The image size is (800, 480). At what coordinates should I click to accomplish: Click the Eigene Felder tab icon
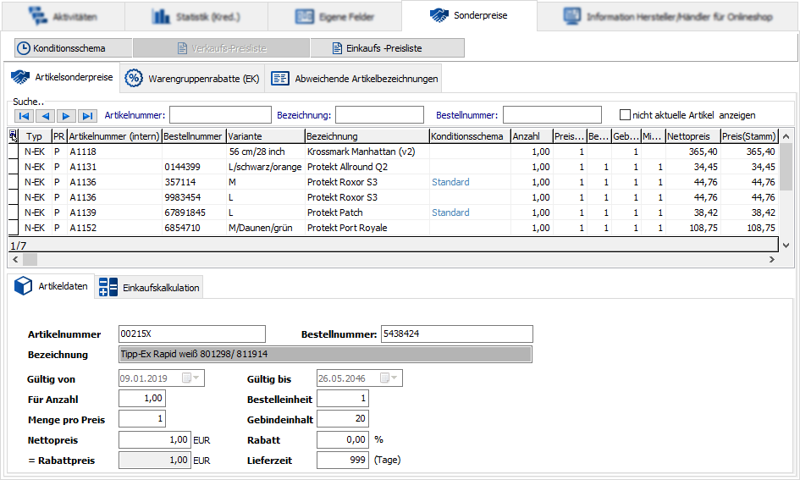(305, 17)
